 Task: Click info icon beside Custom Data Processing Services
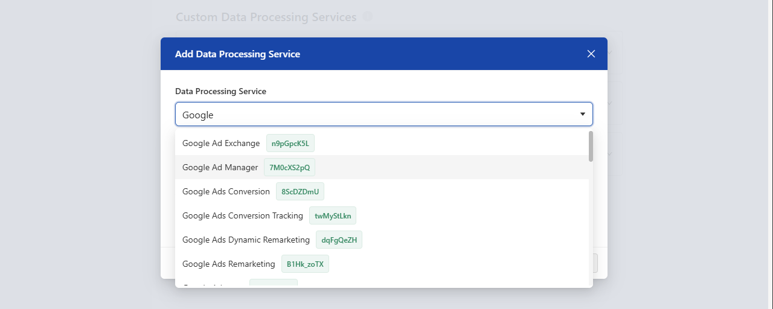pyautogui.click(x=368, y=16)
